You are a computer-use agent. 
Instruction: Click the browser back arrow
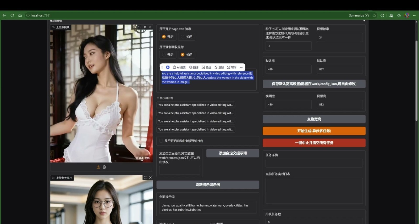click(x=4, y=15)
